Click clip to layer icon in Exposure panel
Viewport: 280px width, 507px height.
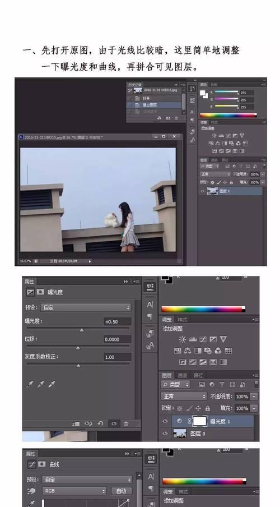(76, 424)
